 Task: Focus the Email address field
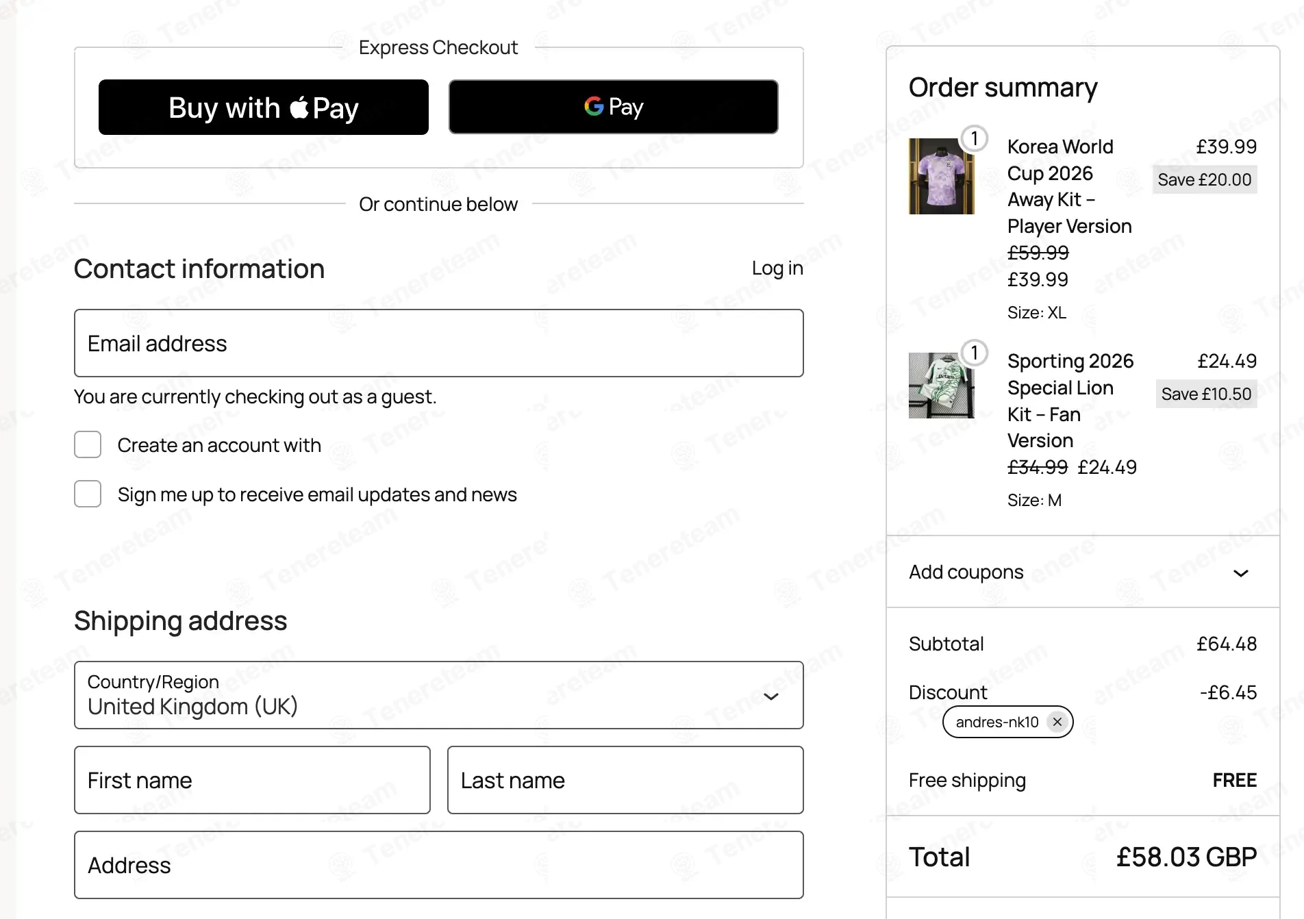[439, 343]
